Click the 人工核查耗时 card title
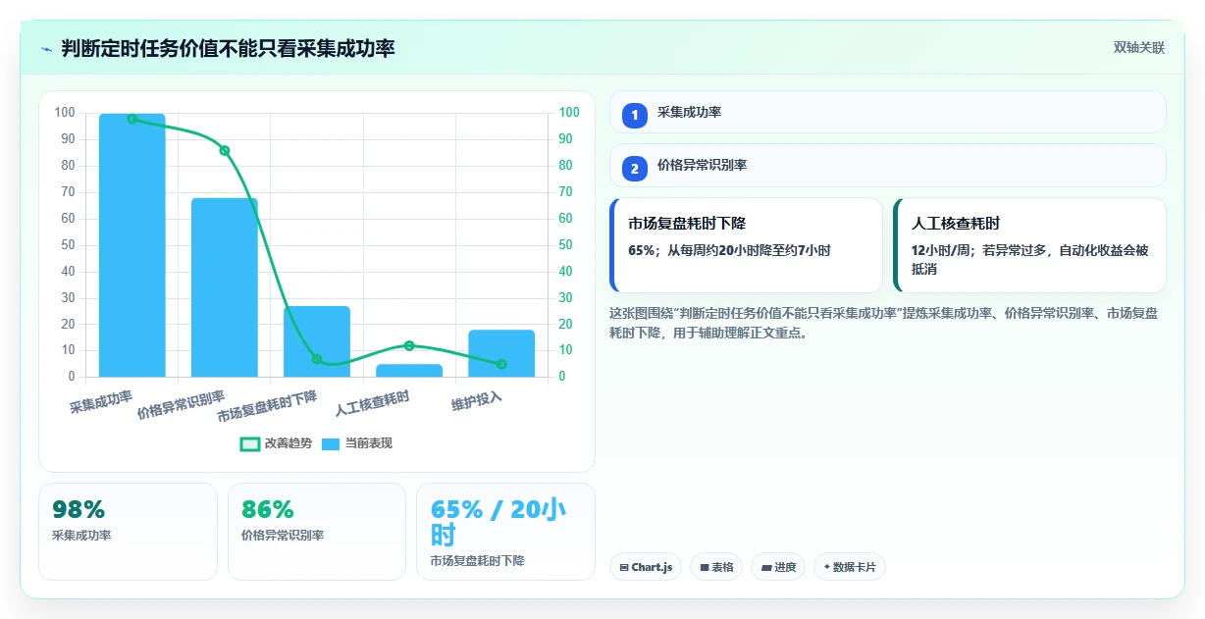 click(x=956, y=224)
